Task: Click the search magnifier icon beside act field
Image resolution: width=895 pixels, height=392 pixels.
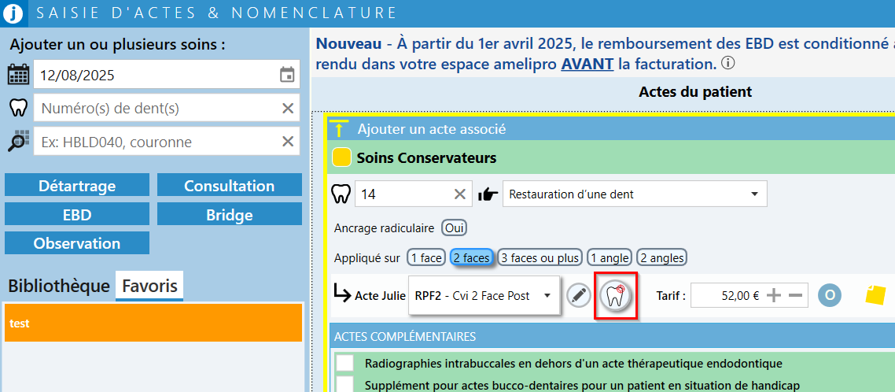Action: 18,142
